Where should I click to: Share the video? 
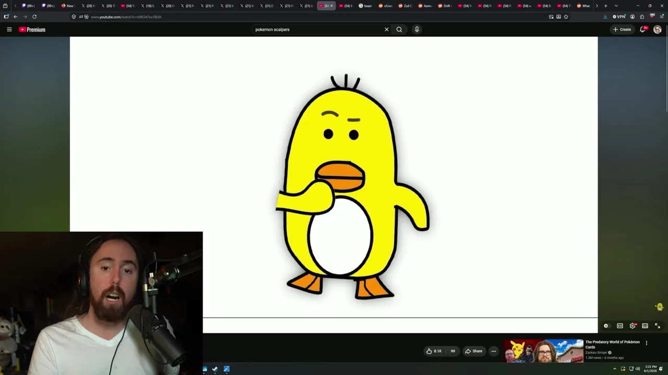[474, 351]
